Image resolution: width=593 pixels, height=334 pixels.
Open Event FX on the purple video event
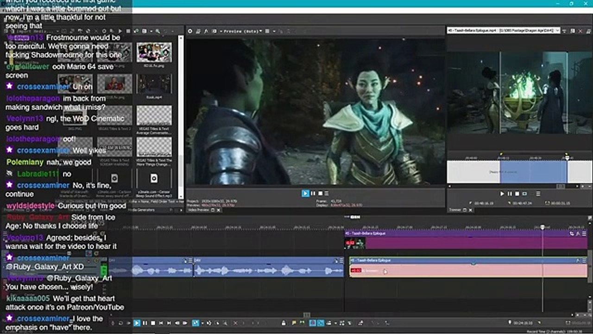(x=579, y=234)
